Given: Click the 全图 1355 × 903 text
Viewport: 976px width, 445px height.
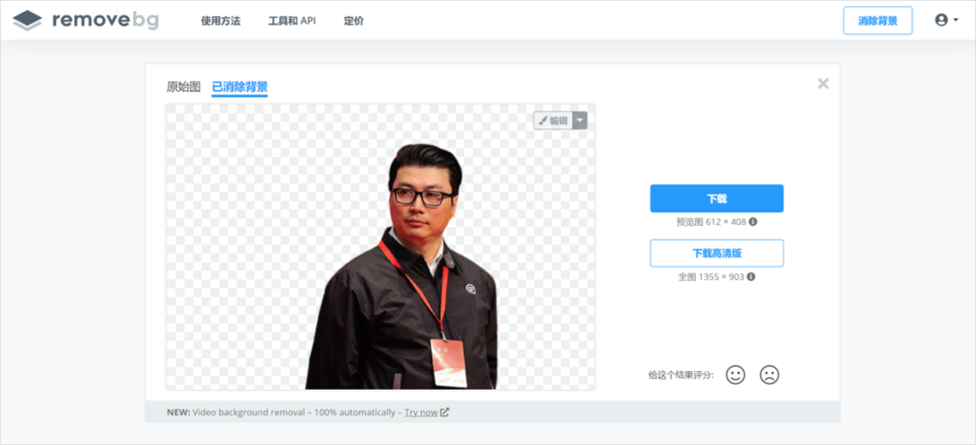Looking at the screenshot, I should (x=711, y=277).
